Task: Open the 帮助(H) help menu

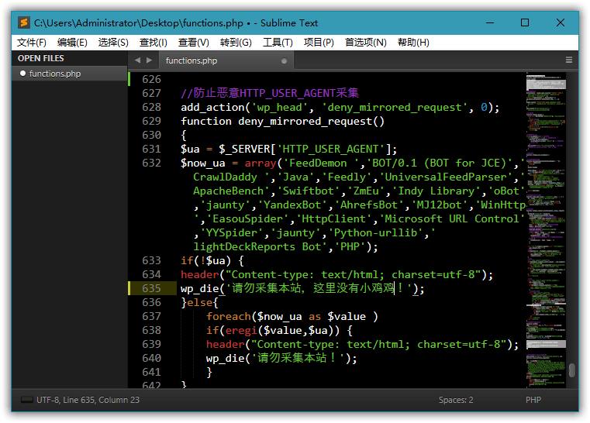Action: click(412, 42)
